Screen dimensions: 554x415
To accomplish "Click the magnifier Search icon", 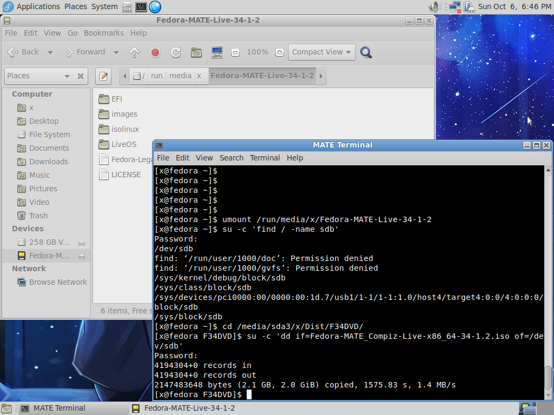I will tap(366, 52).
